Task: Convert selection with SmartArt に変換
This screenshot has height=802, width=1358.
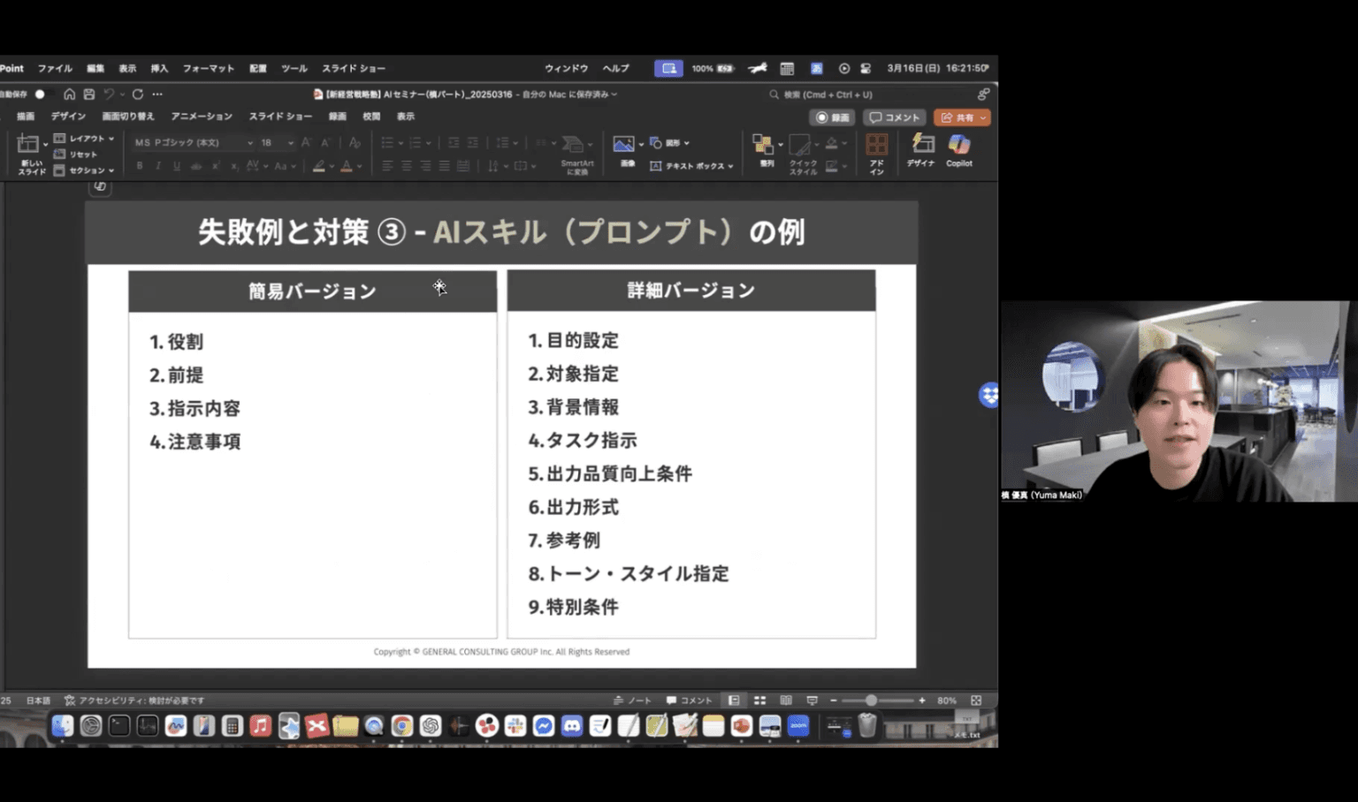Action: pos(575,152)
